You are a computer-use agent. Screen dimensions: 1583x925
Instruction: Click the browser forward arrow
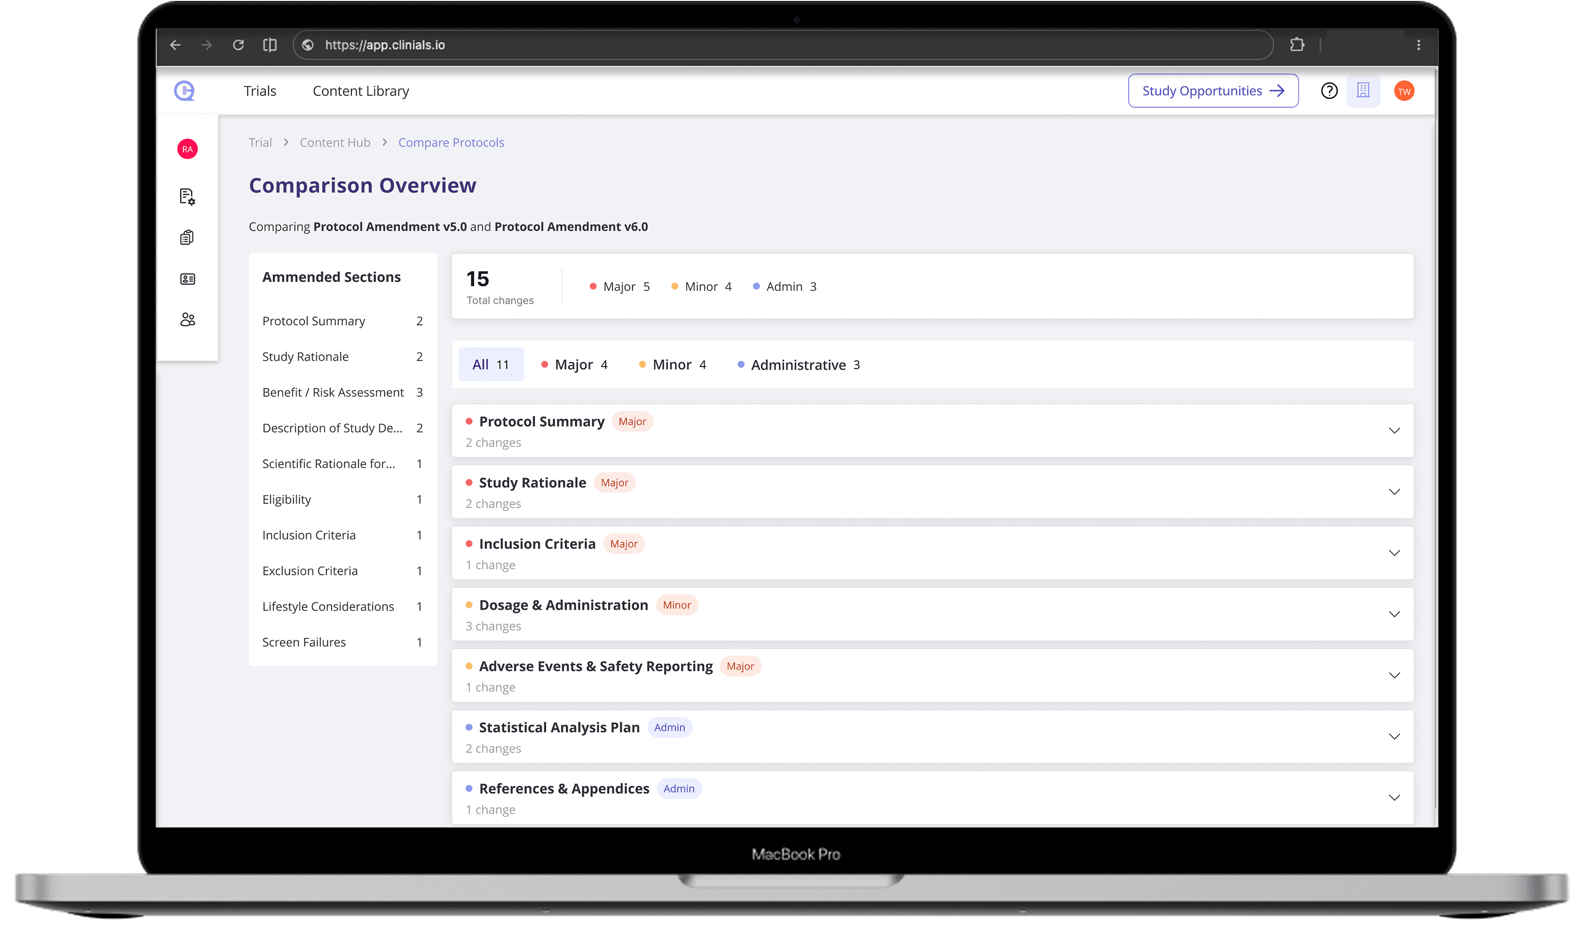click(207, 45)
